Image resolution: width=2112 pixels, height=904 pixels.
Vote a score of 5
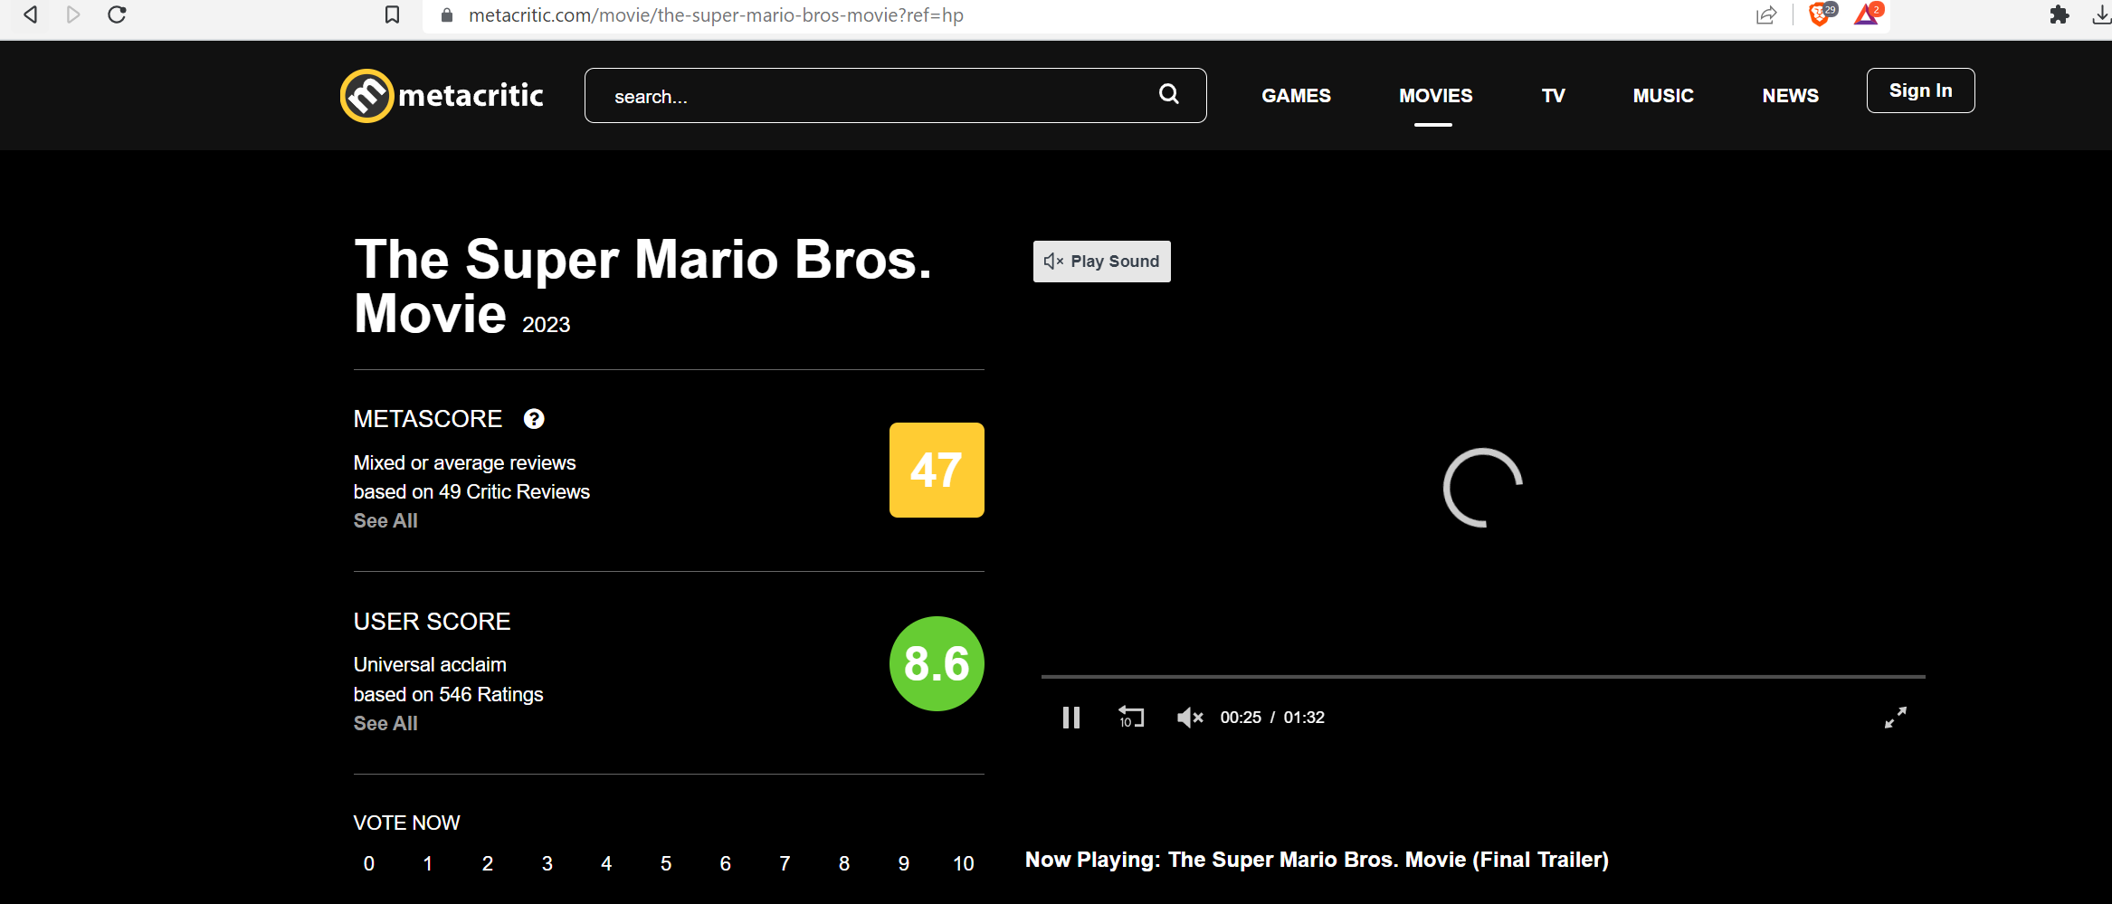point(666,863)
